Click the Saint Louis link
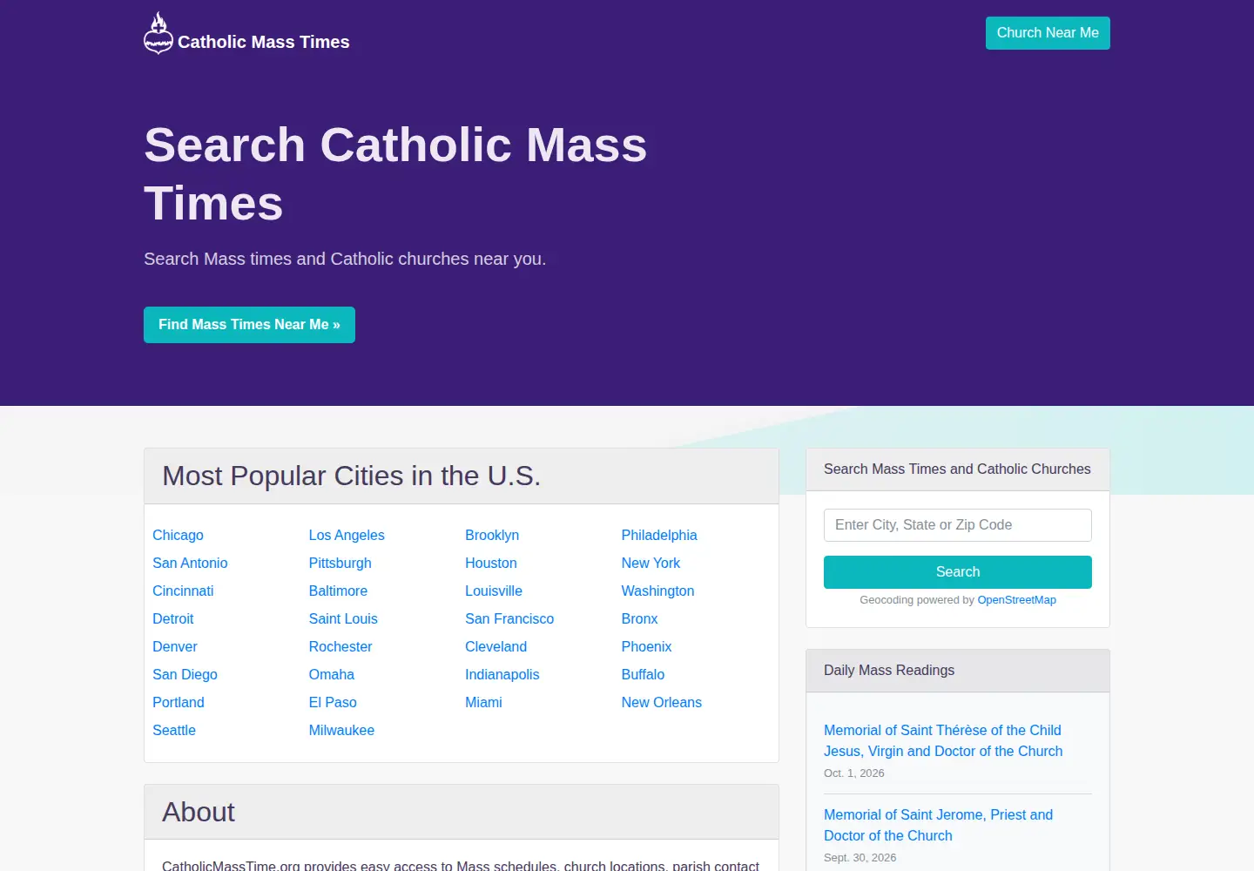The height and width of the screenshot is (871, 1254). click(x=343, y=619)
